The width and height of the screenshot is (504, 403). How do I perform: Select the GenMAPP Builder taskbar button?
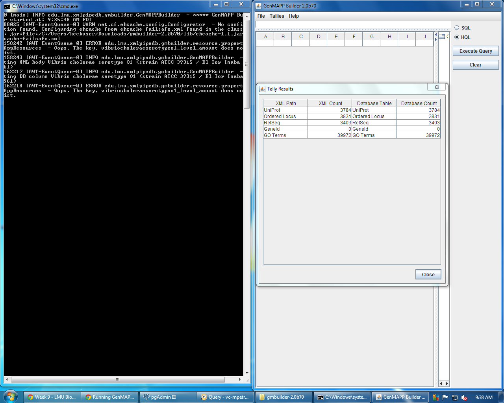coord(400,397)
